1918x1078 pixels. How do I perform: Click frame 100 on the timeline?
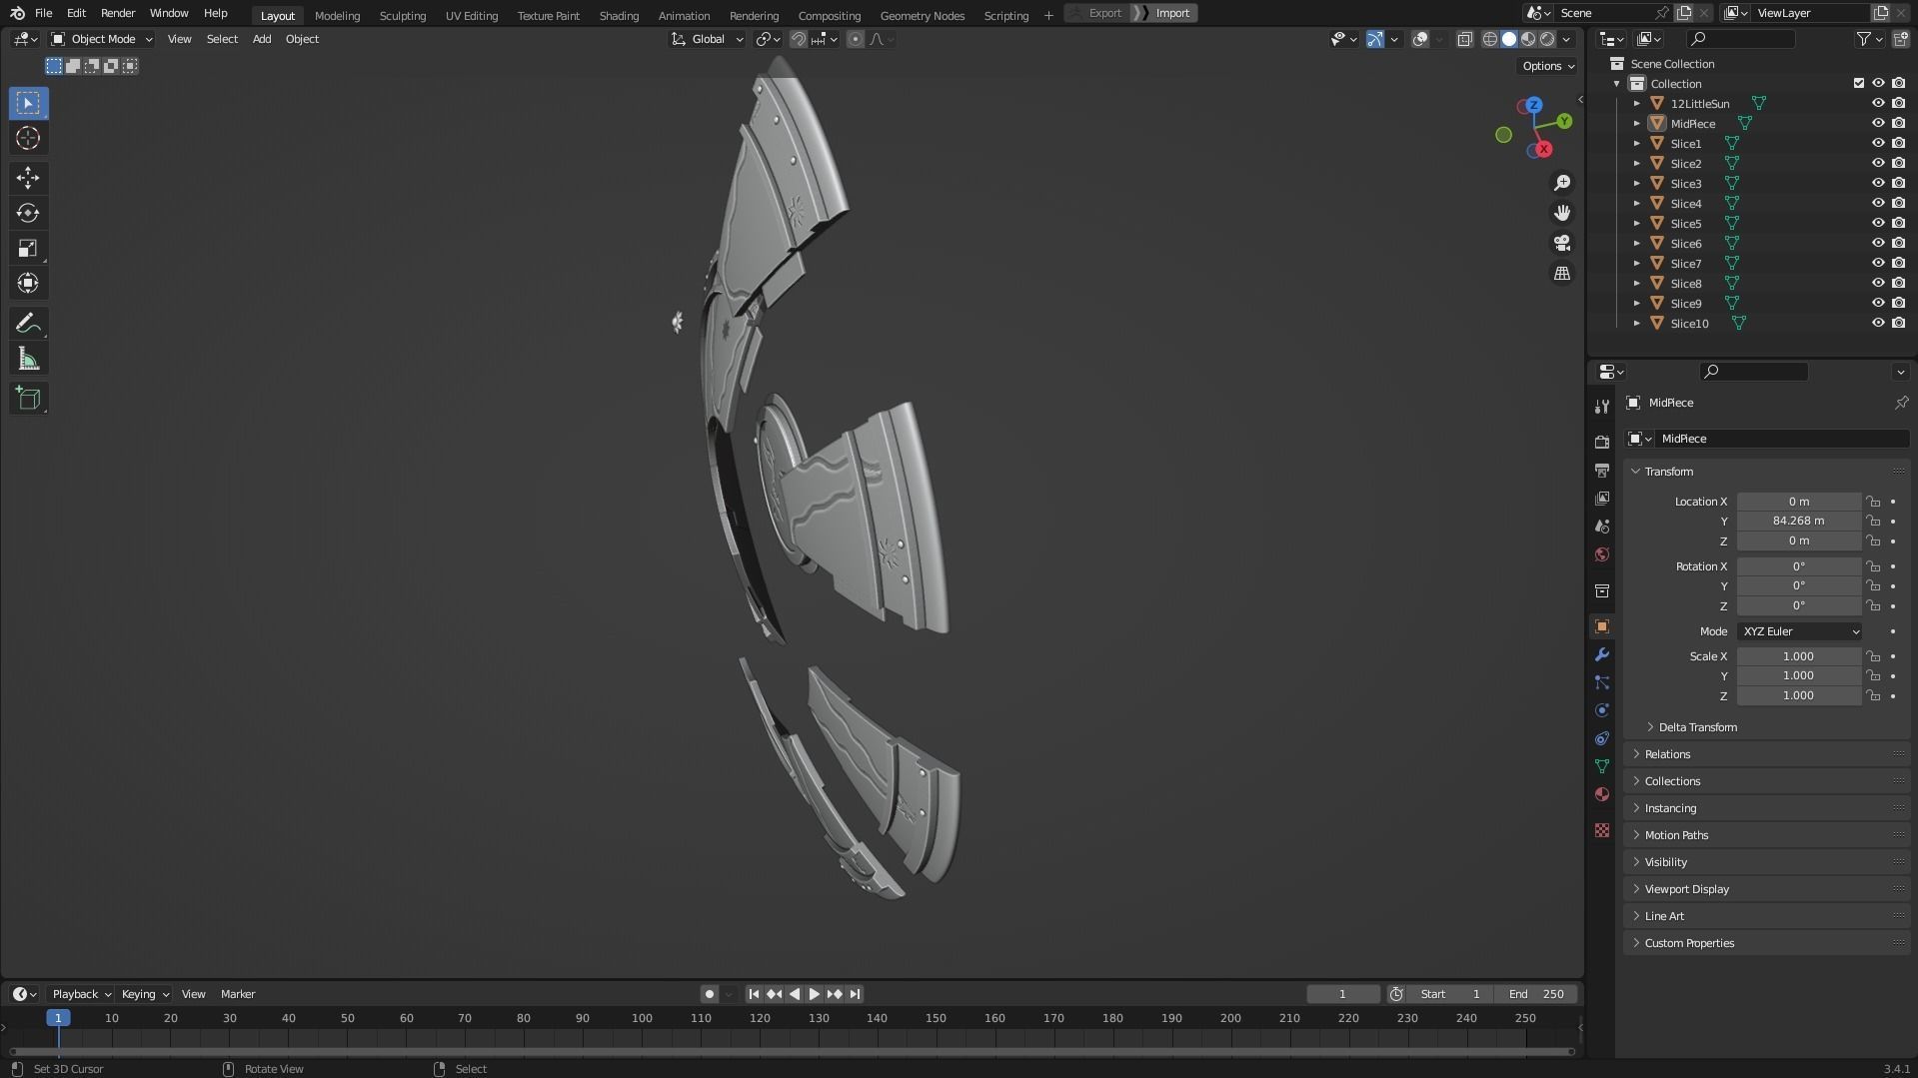(x=642, y=1018)
